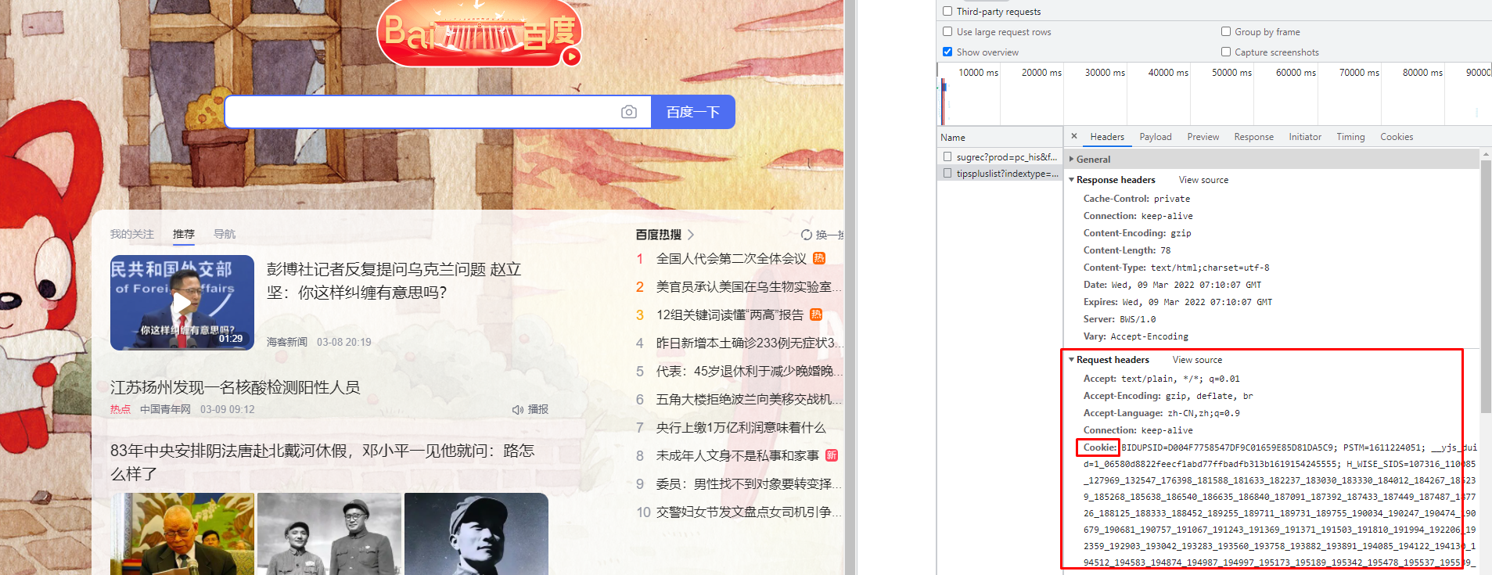Image resolution: width=1492 pixels, height=575 pixels.
Task: Open hot search item 12组关键词读懂两高报告
Action: click(x=730, y=315)
